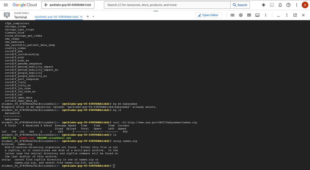310x170 pixels.
Task: Focus the resources search field
Action: tap(167, 5)
